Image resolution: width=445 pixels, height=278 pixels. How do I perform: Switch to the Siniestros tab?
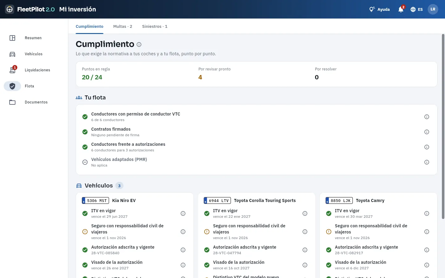155,27
